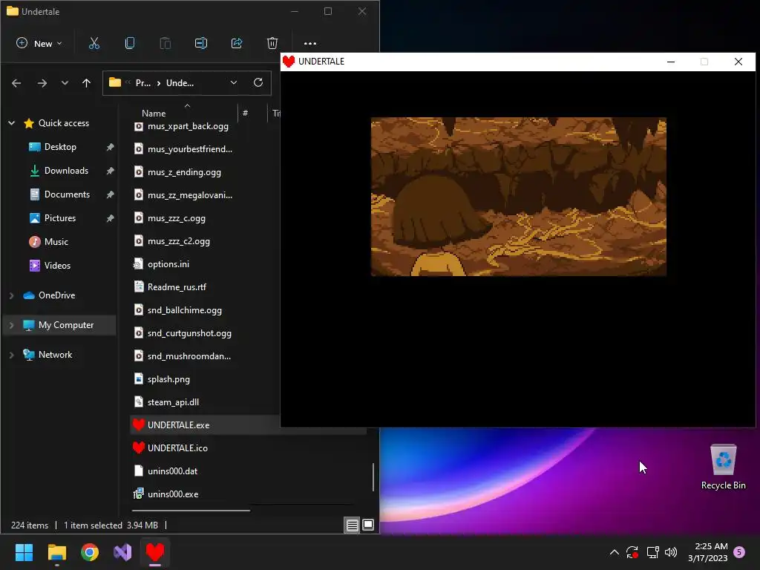The height and width of the screenshot is (570, 760).
Task: Select UNDERTALE.ico file
Action: [177, 448]
